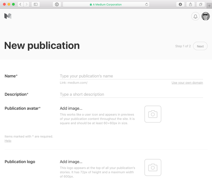Open the password manager extension icon
Screen dimensions: 212x186
point(57,5)
